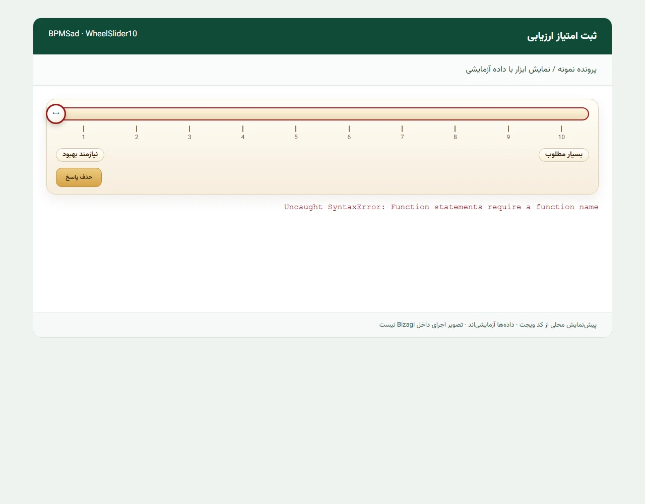Click the ثبت امتیاز ارزیابی page title

tap(562, 36)
